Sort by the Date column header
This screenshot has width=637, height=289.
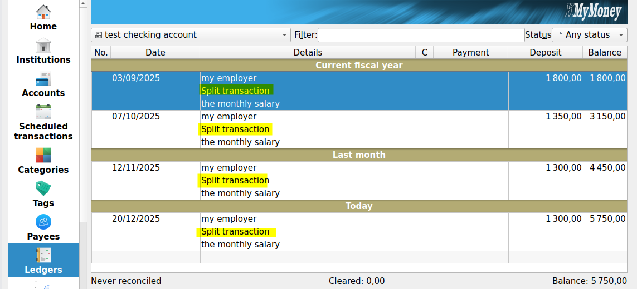pyautogui.click(x=155, y=53)
